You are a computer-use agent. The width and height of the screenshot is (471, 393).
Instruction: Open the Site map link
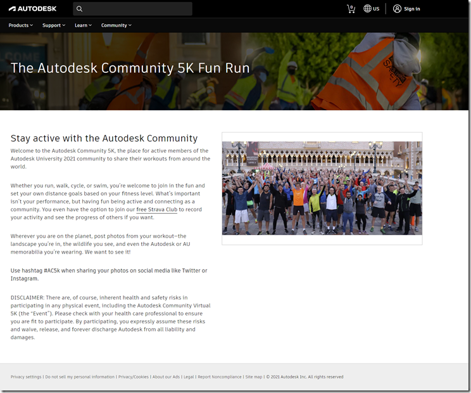(254, 377)
